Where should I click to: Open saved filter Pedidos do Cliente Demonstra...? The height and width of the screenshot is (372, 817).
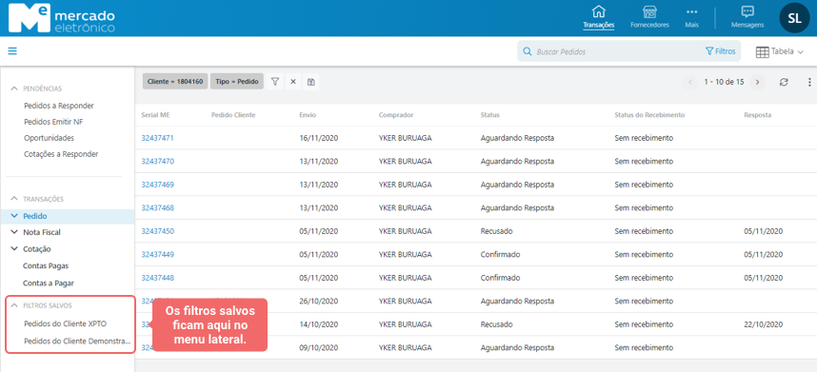coord(77,342)
